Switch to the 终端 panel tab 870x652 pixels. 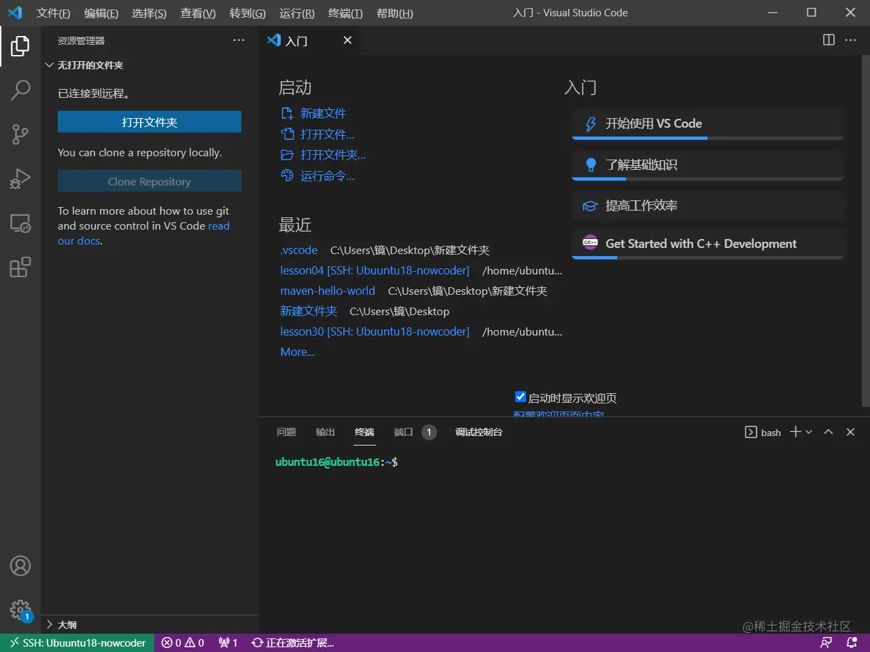coord(364,432)
